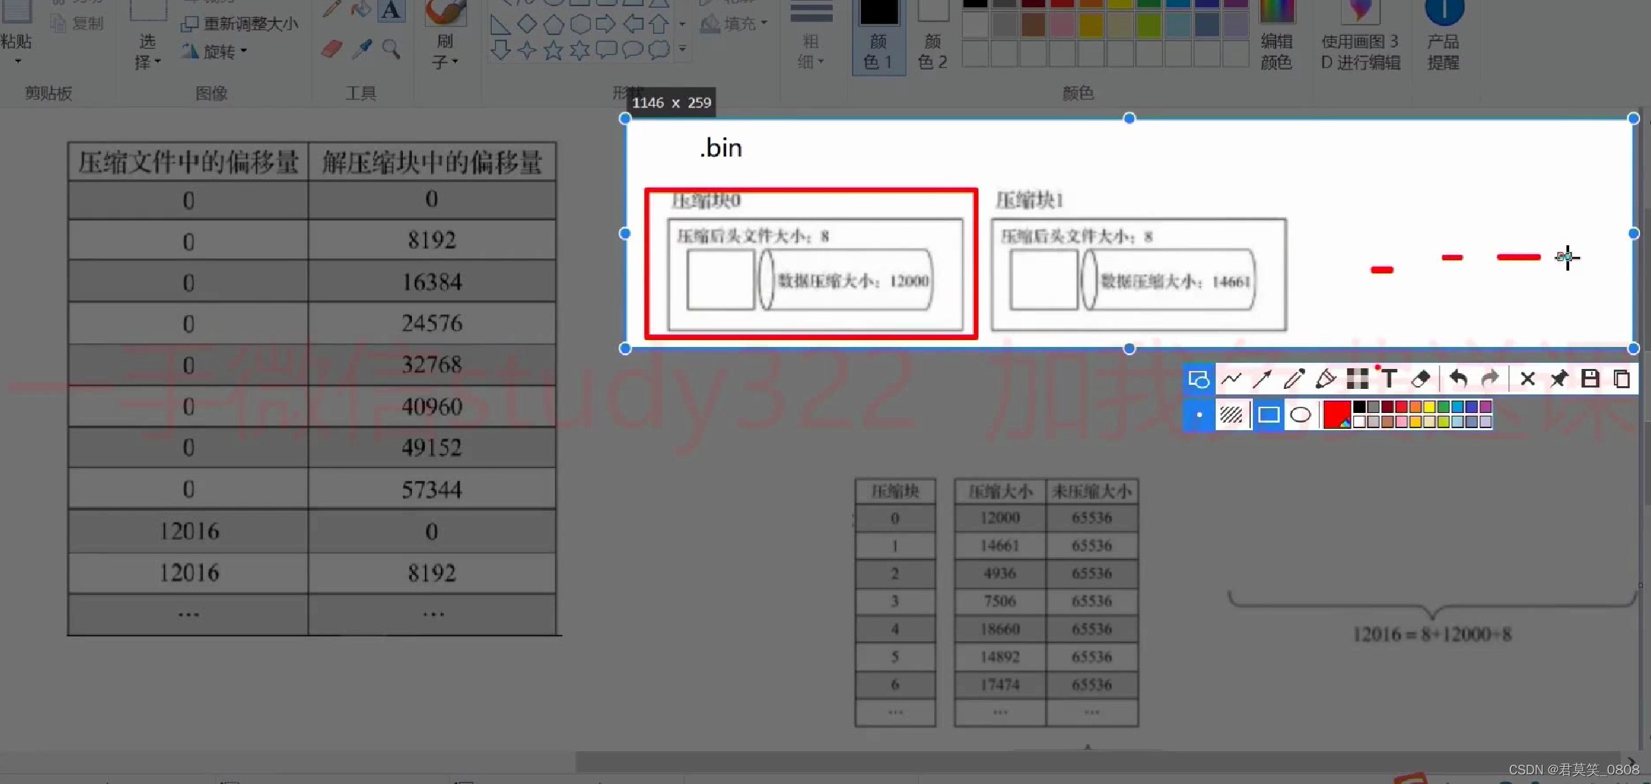The image size is (1651, 784).
Task: Click 使用画图3D进行编辑 button
Action: (1360, 41)
